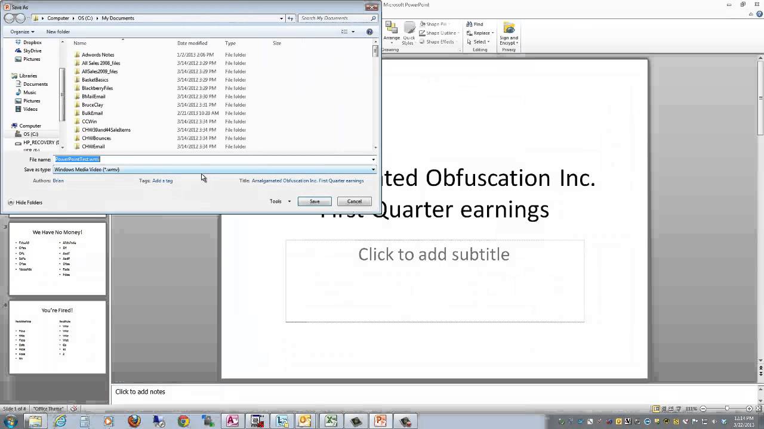Screen dimensions: 764x429
Task: Open the view options dropdown arrow
Action: click(x=353, y=32)
